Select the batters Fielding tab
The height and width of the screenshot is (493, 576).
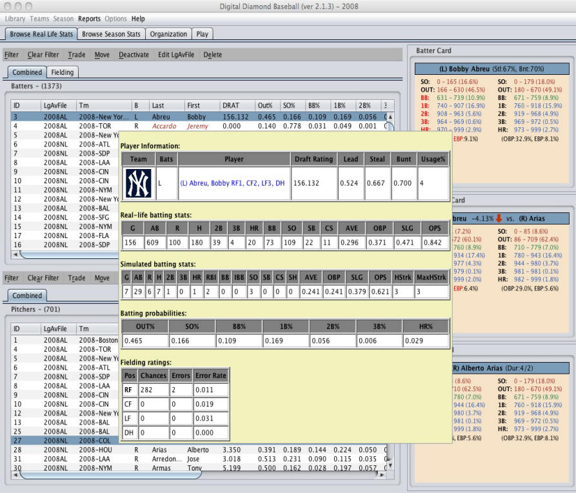63,72
